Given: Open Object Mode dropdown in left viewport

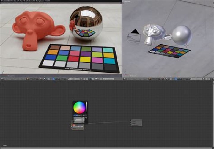Looking at the screenshot, I should point(32,79).
